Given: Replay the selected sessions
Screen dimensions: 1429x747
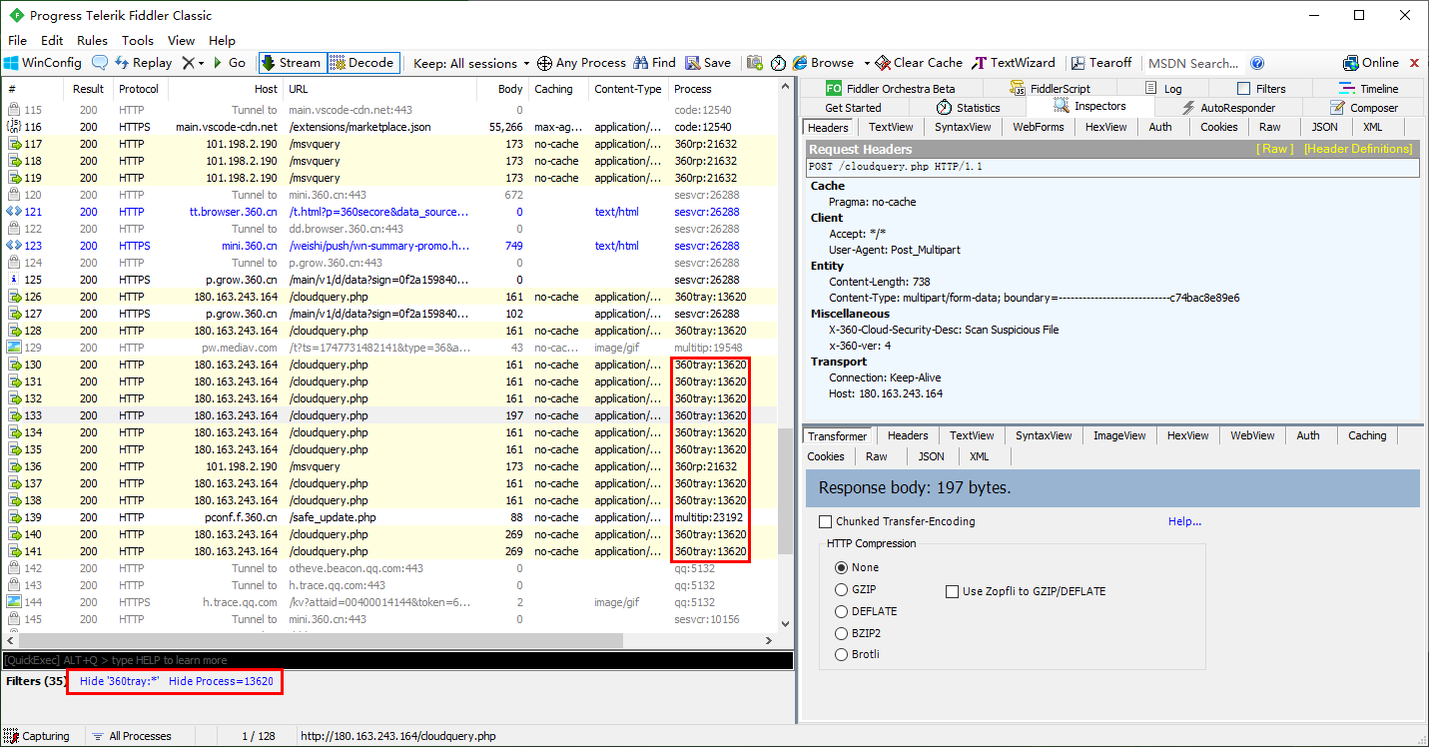Looking at the screenshot, I should (x=144, y=63).
